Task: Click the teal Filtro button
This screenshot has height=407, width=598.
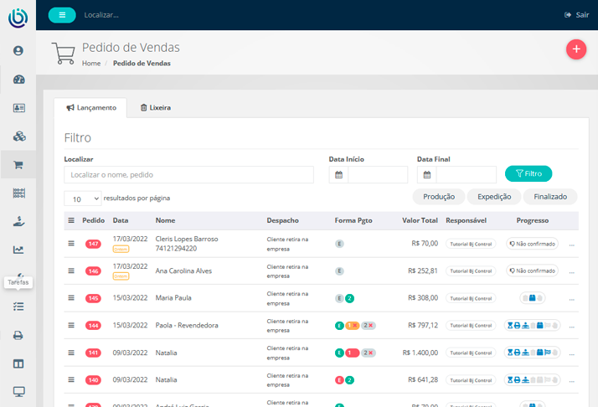Action: pos(528,173)
